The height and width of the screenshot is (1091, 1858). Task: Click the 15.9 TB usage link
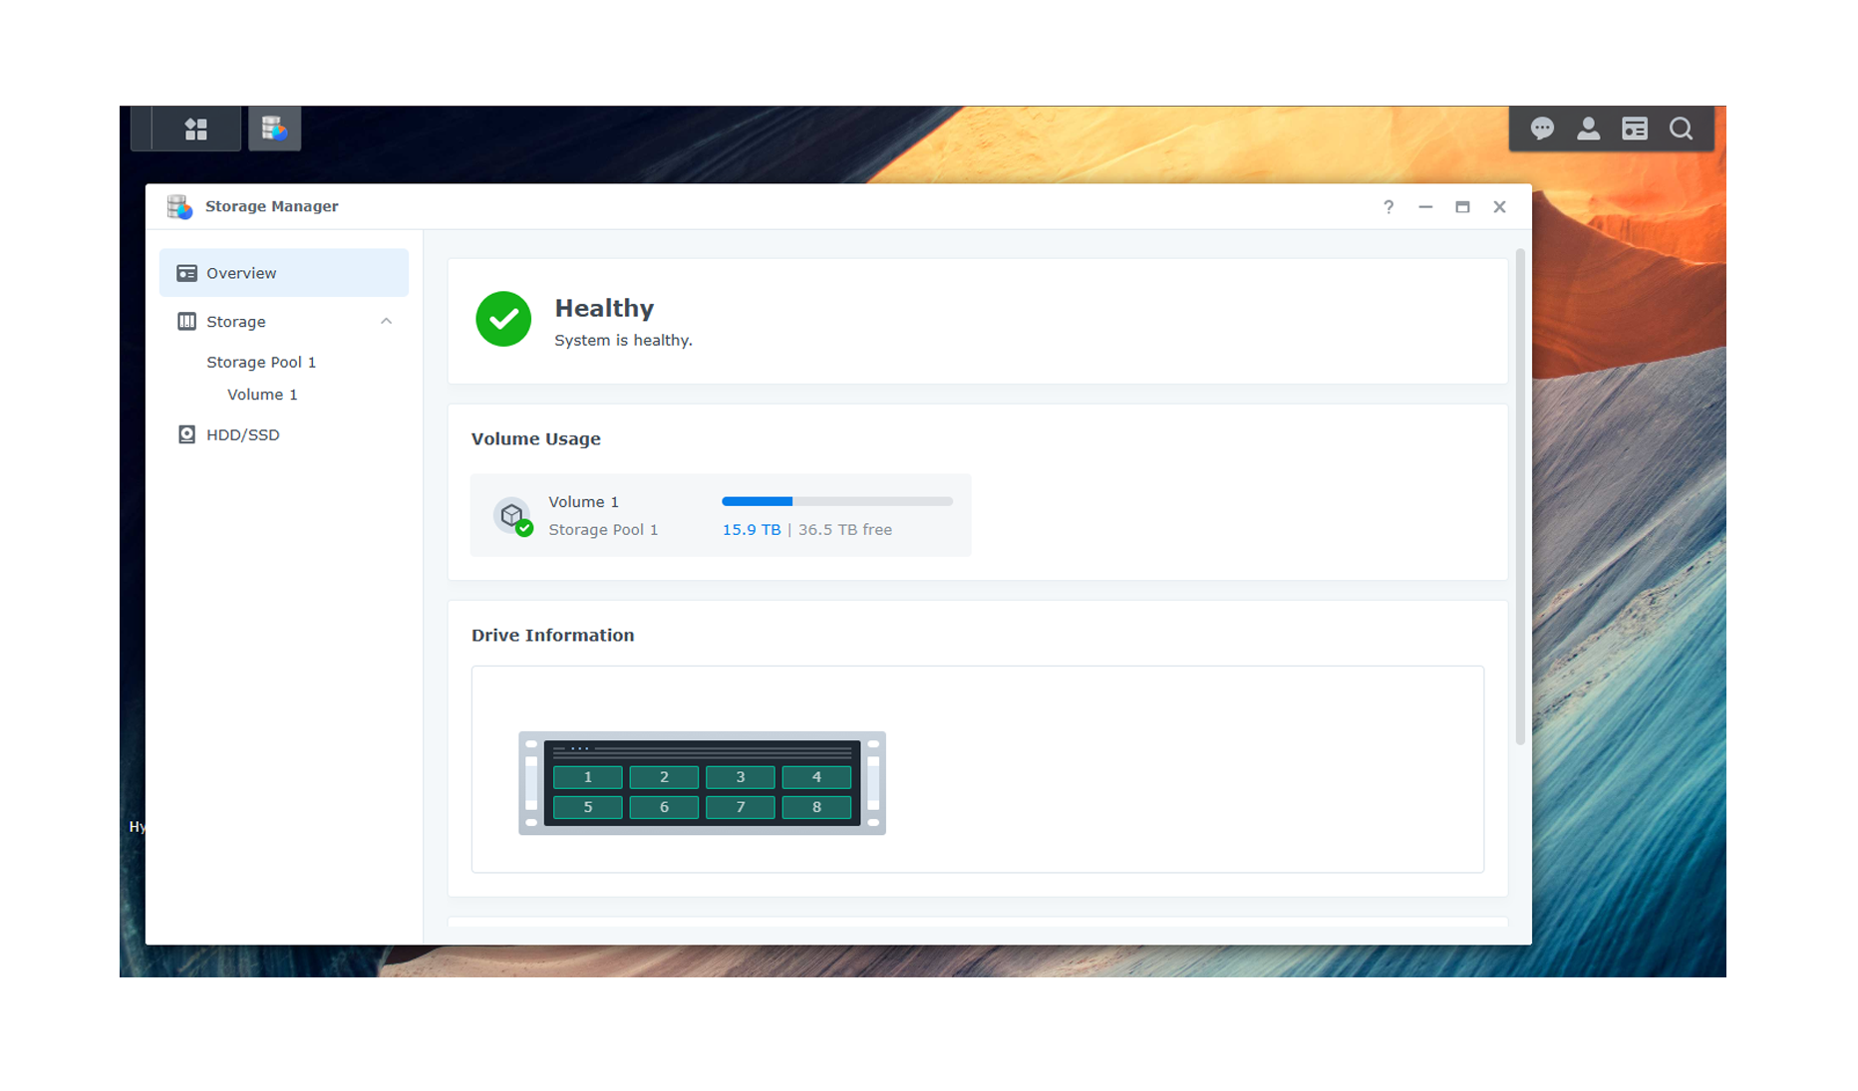click(752, 529)
